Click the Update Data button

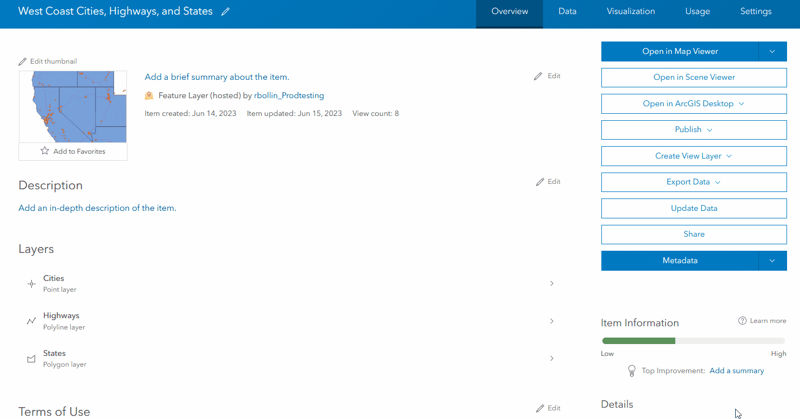click(x=694, y=208)
